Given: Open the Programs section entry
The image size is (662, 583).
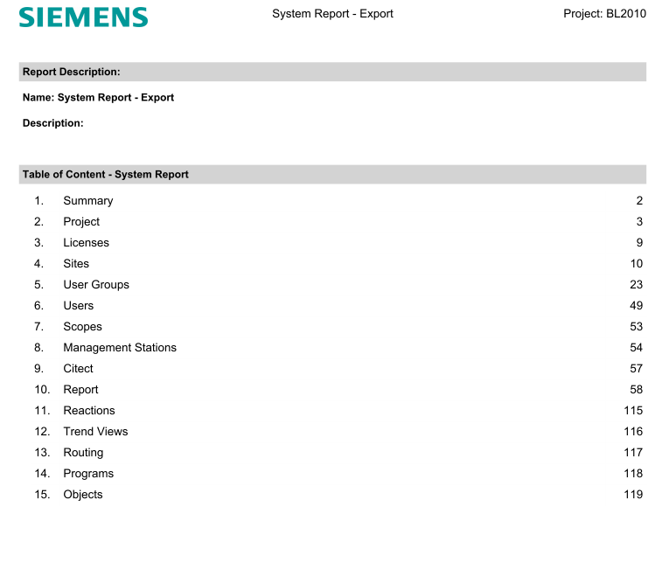Looking at the screenshot, I should coord(88,474).
